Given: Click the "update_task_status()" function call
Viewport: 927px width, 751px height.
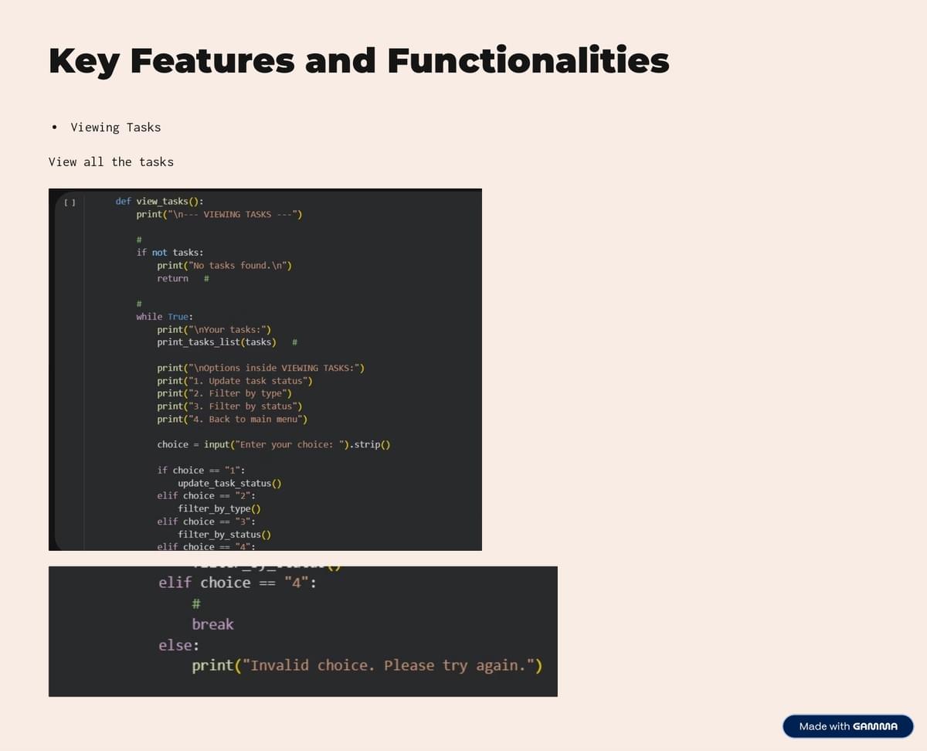Looking at the screenshot, I should tap(229, 484).
